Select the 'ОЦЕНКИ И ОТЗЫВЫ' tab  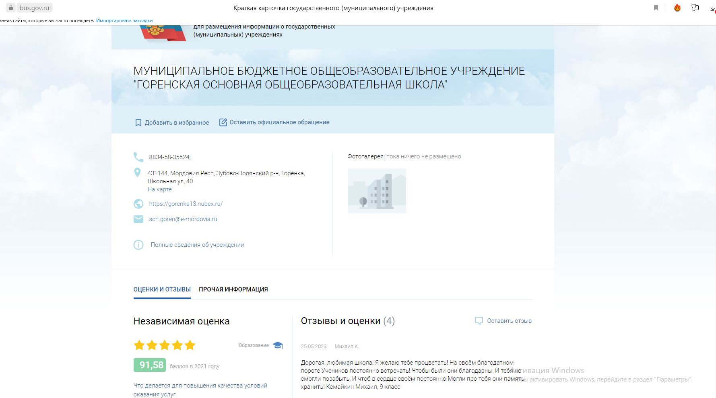(x=162, y=289)
